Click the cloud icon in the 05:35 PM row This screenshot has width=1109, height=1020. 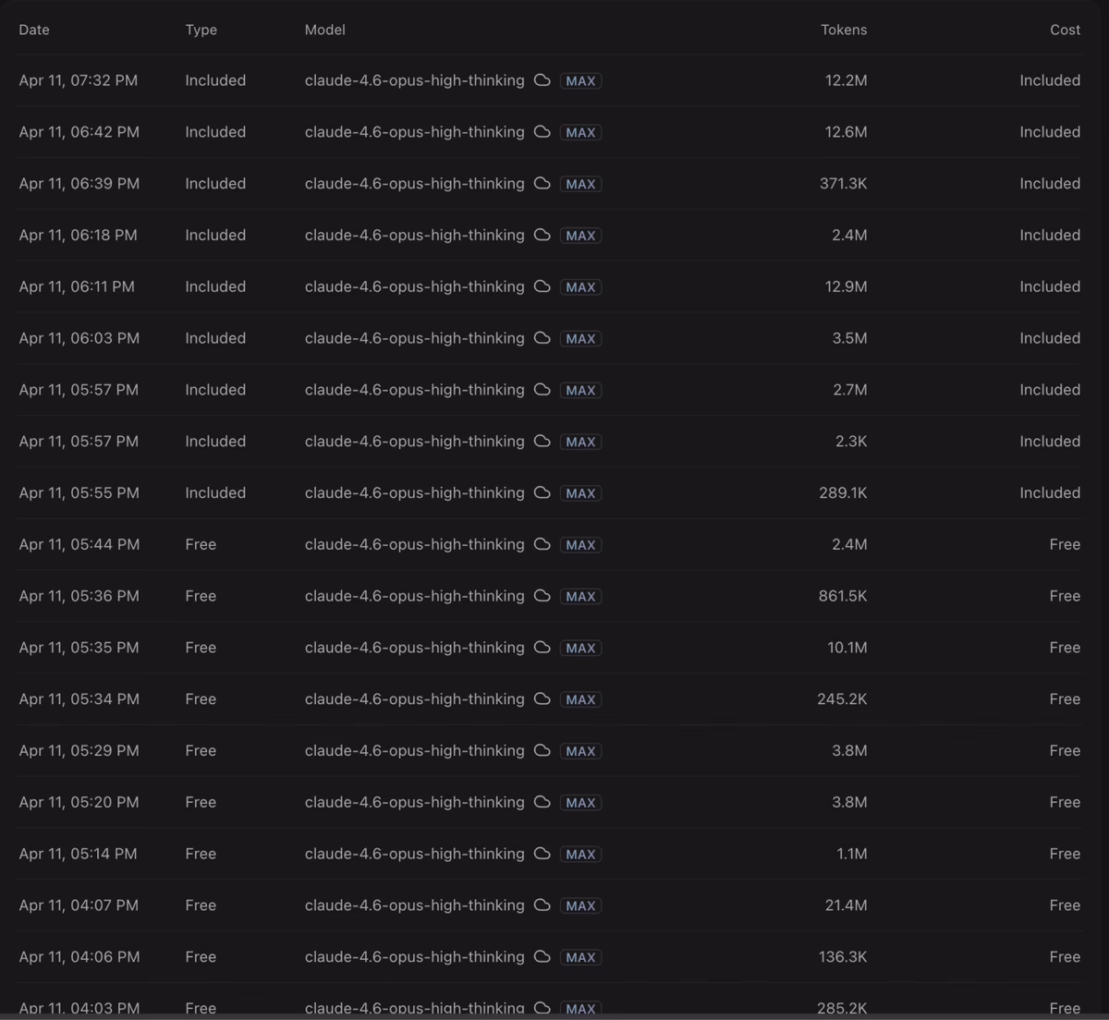tap(542, 648)
